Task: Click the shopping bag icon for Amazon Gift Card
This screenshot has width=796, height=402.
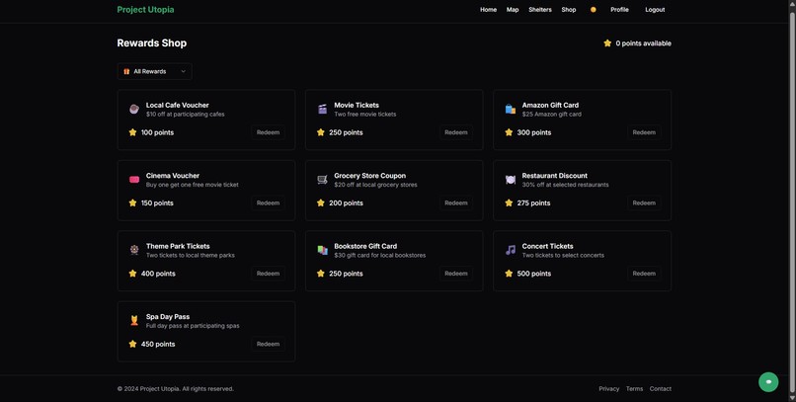Action: point(511,109)
